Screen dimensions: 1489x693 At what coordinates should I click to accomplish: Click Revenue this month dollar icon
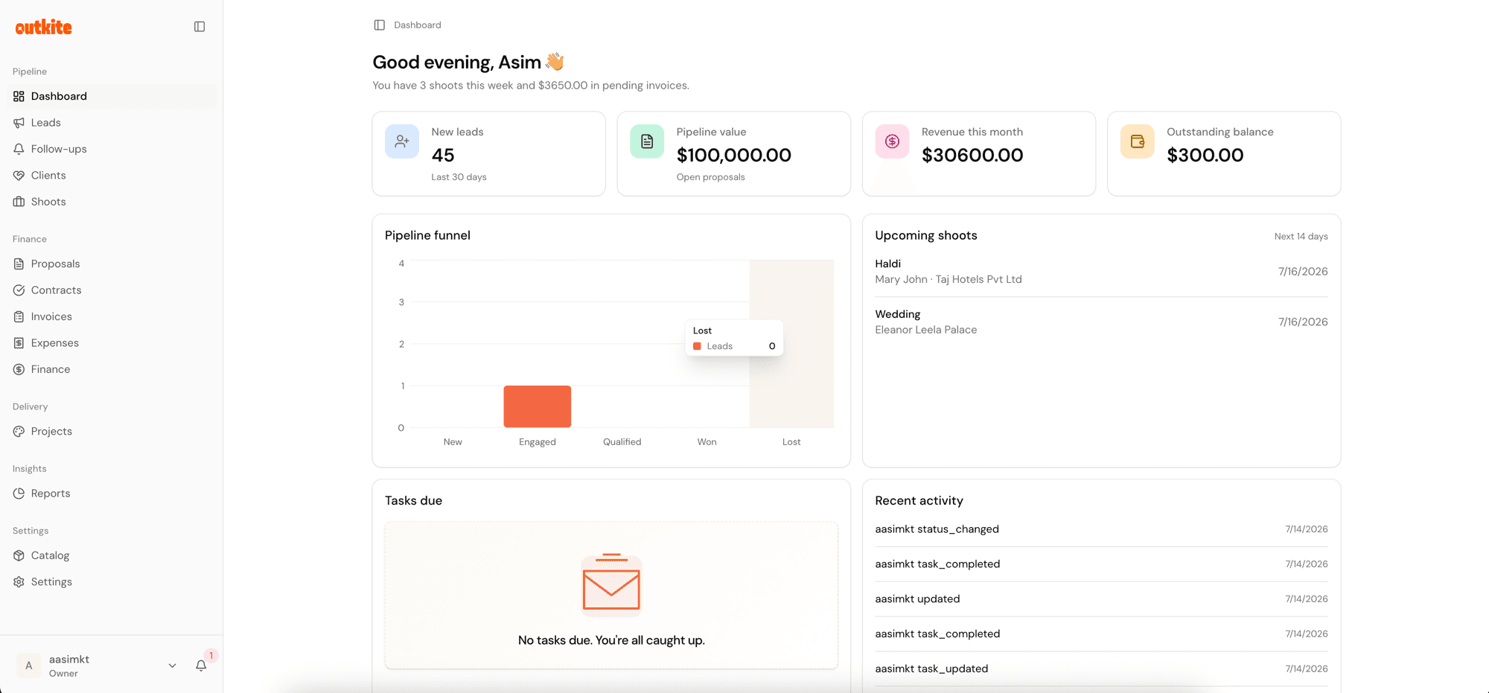(x=892, y=141)
